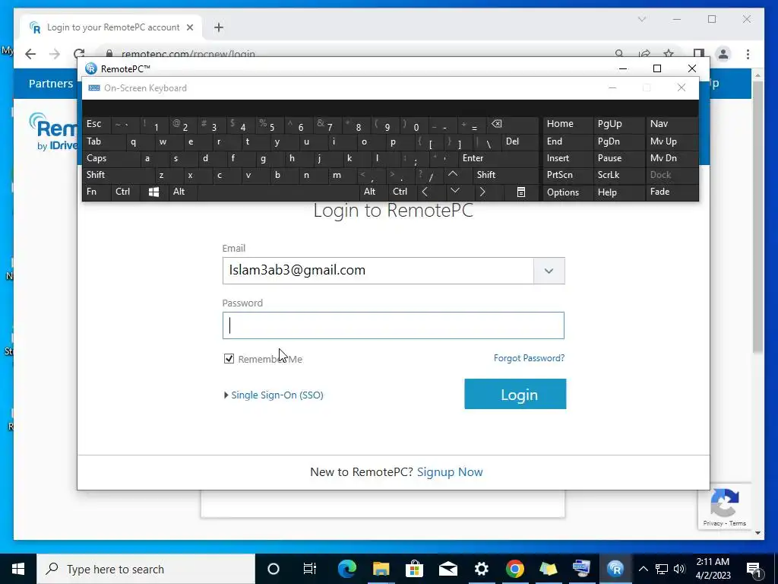Viewport: 778px width, 584px height.
Task: Open the Windows Start menu
Action: click(x=18, y=569)
